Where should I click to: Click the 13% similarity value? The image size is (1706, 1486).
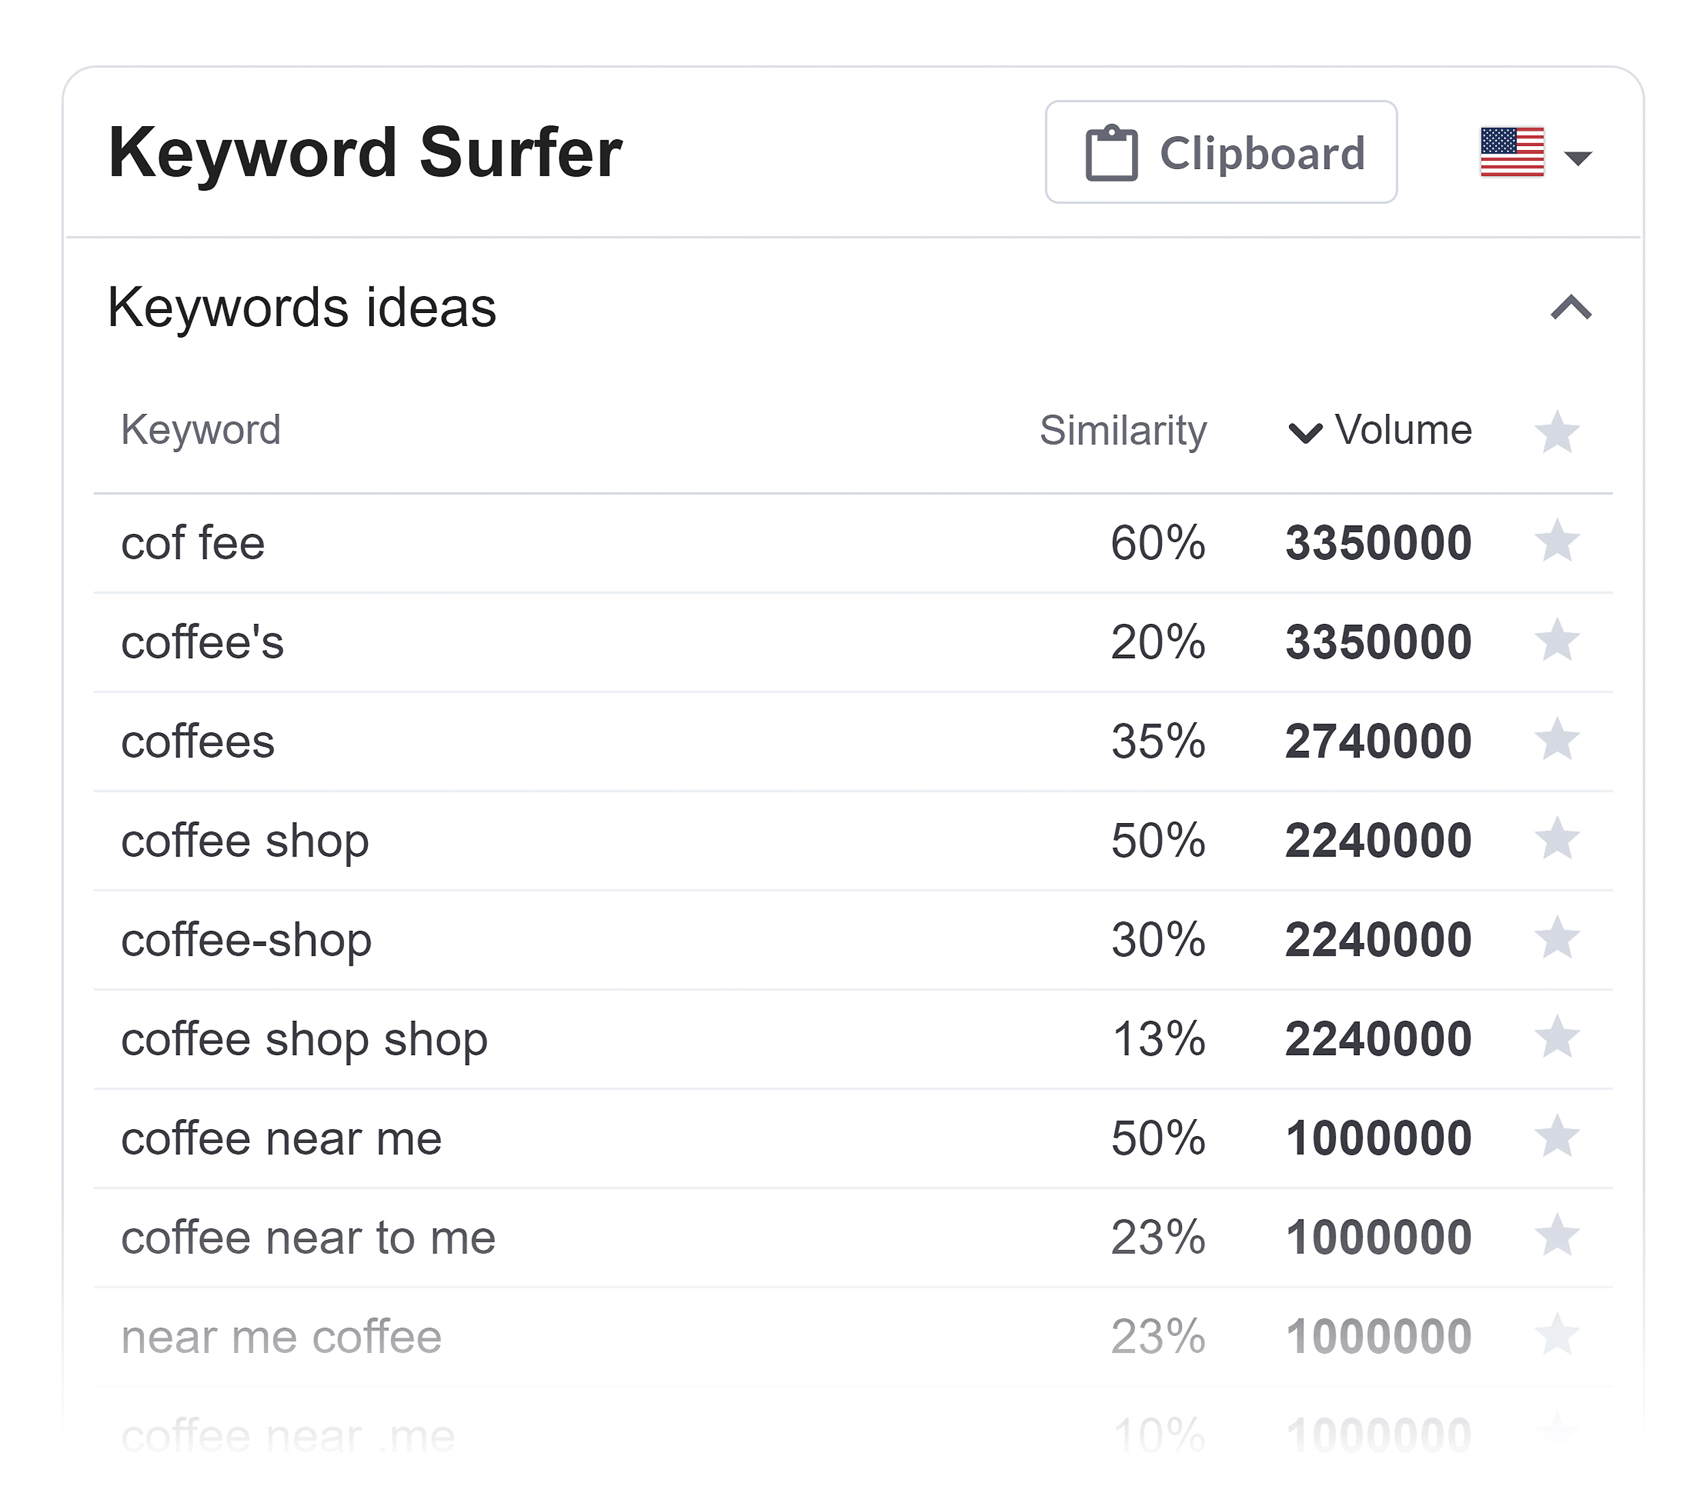1158,1039
